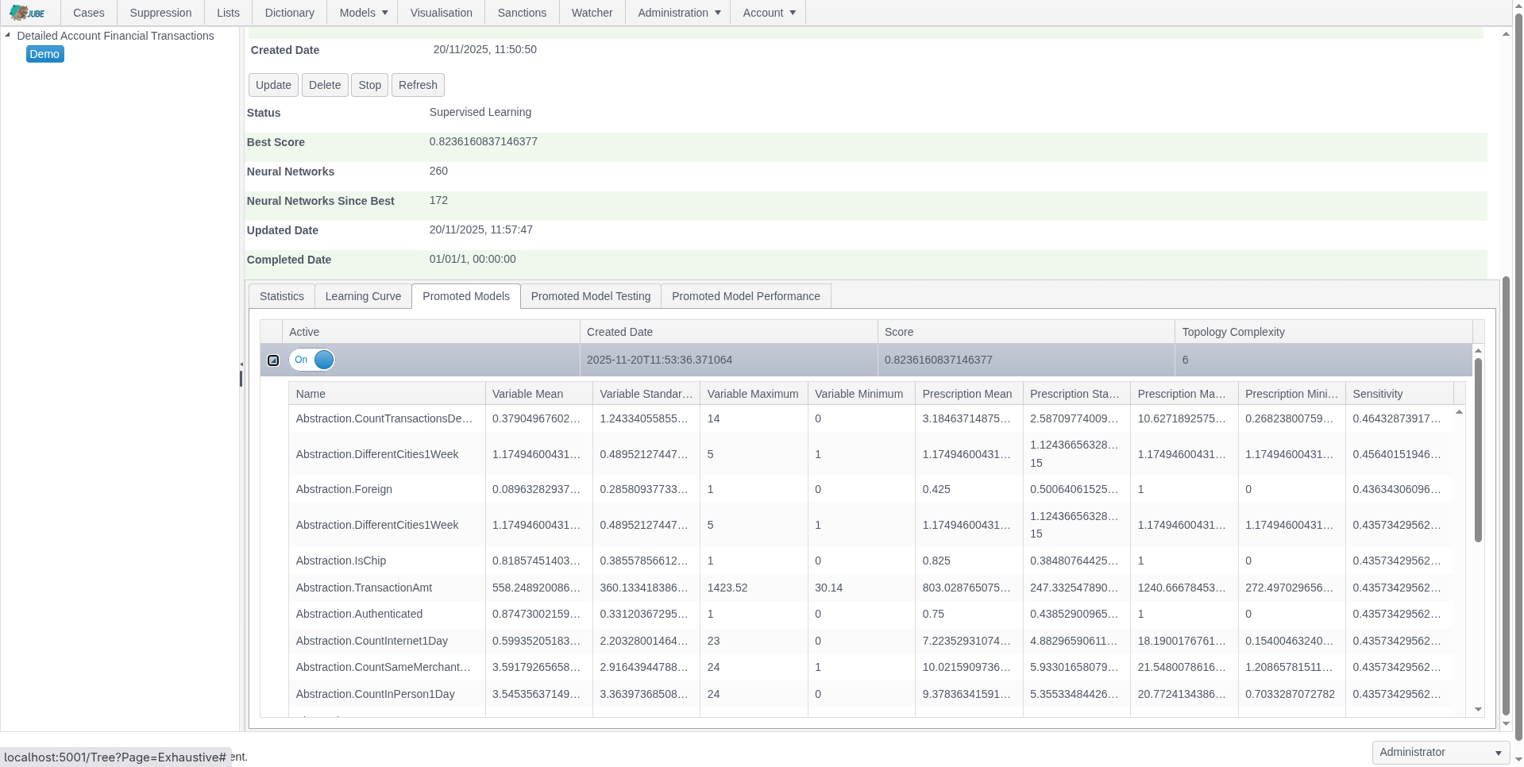Image resolution: width=1524 pixels, height=767 pixels.
Task: Click the page scroll-down arrow
Action: coord(1506,723)
